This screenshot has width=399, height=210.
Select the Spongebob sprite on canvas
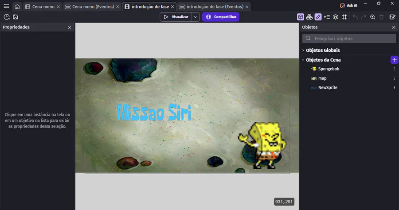point(262,145)
